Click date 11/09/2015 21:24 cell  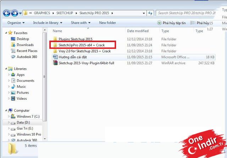(139, 45)
